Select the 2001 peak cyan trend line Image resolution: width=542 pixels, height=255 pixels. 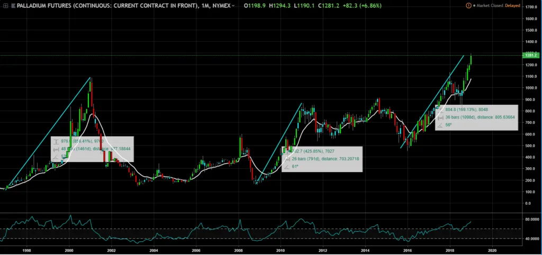[x=48, y=133]
